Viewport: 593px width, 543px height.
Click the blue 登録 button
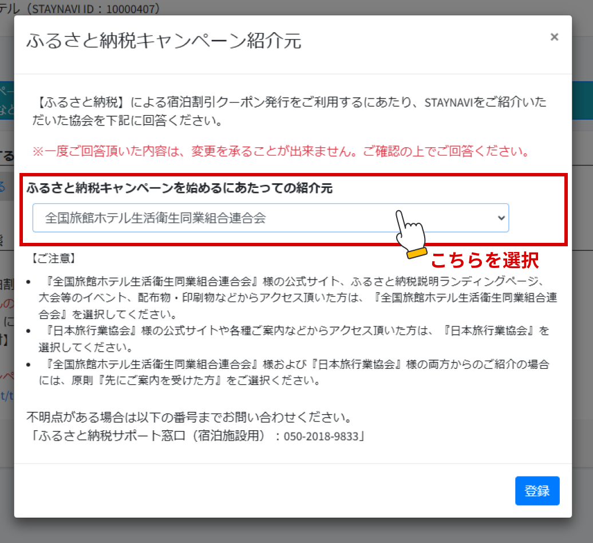(537, 490)
